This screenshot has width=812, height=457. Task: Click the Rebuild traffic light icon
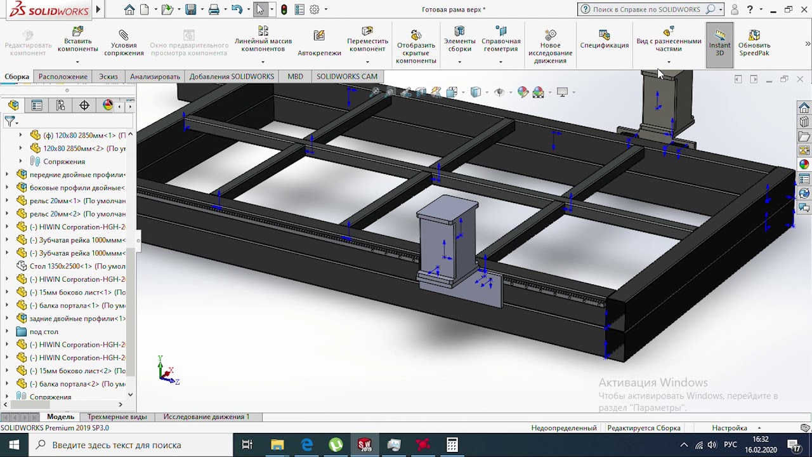click(x=284, y=10)
